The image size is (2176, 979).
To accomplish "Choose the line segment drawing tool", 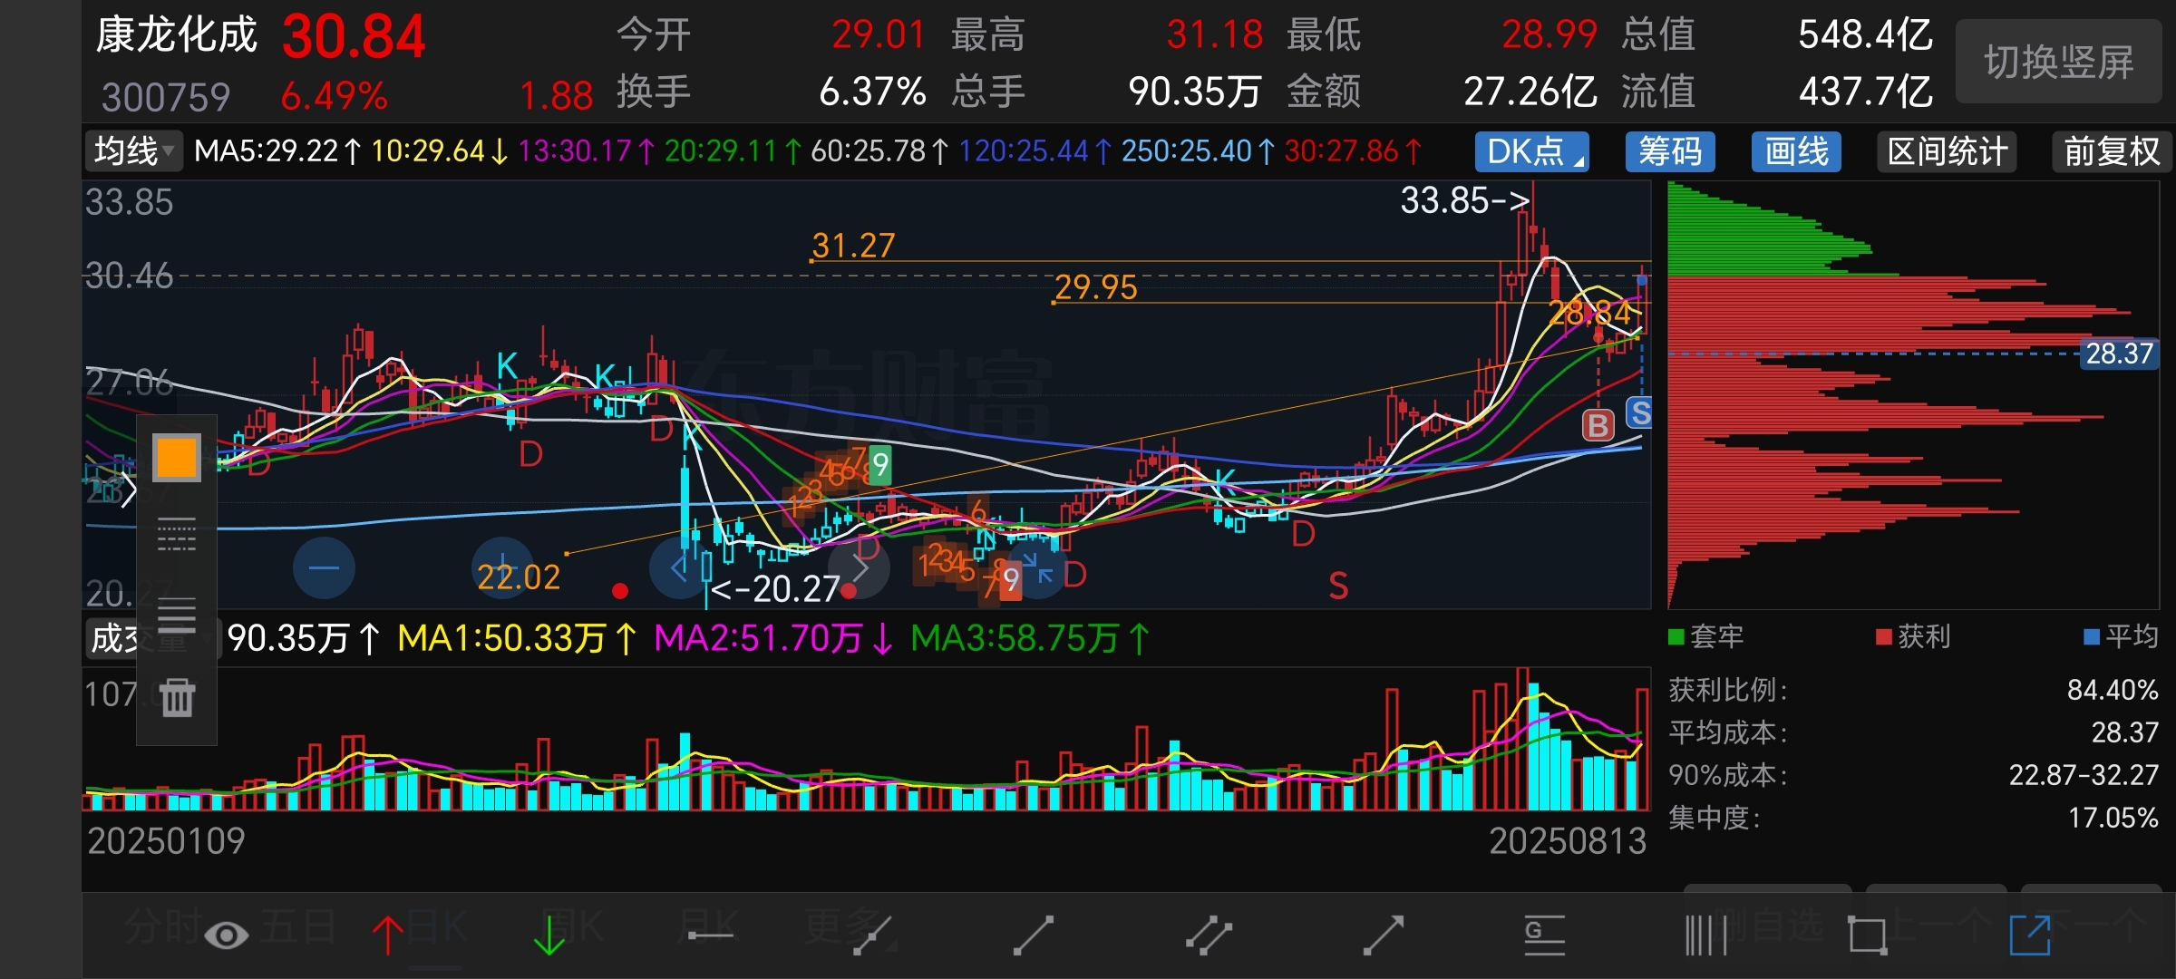I will pyautogui.click(x=1034, y=935).
